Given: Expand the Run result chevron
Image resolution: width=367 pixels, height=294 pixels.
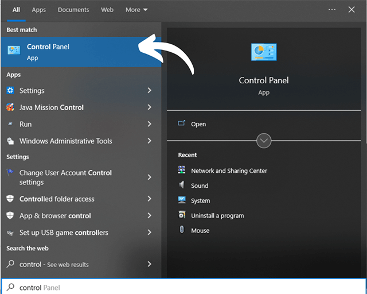Looking at the screenshot, I should pyautogui.click(x=149, y=124).
